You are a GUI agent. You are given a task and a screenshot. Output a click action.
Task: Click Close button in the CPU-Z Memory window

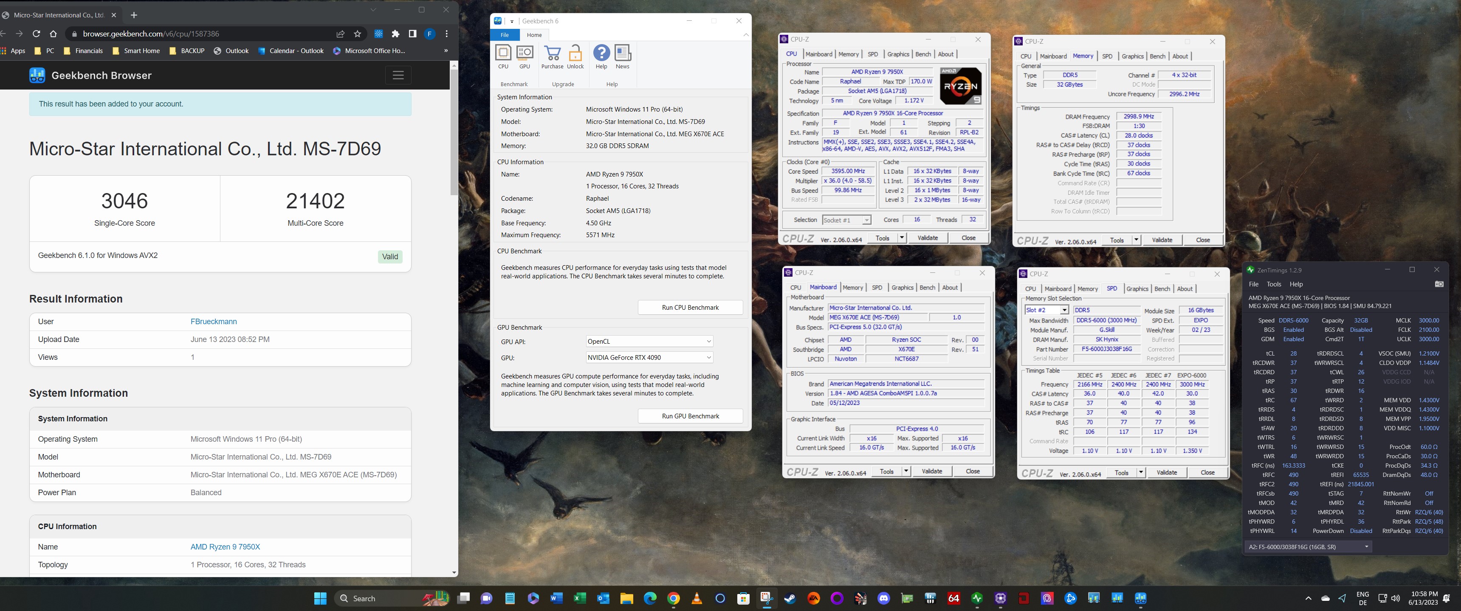coord(1202,240)
